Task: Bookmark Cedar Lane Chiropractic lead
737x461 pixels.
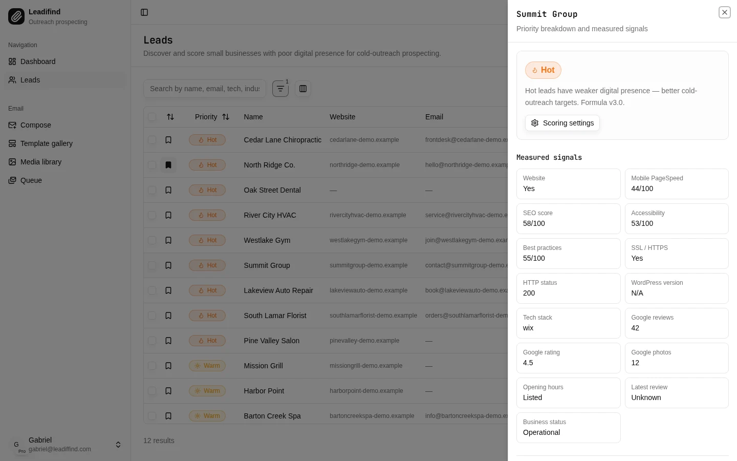Action: pos(168,140)
